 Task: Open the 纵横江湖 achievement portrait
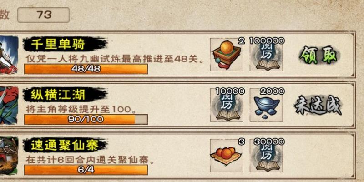click(9, 105)
